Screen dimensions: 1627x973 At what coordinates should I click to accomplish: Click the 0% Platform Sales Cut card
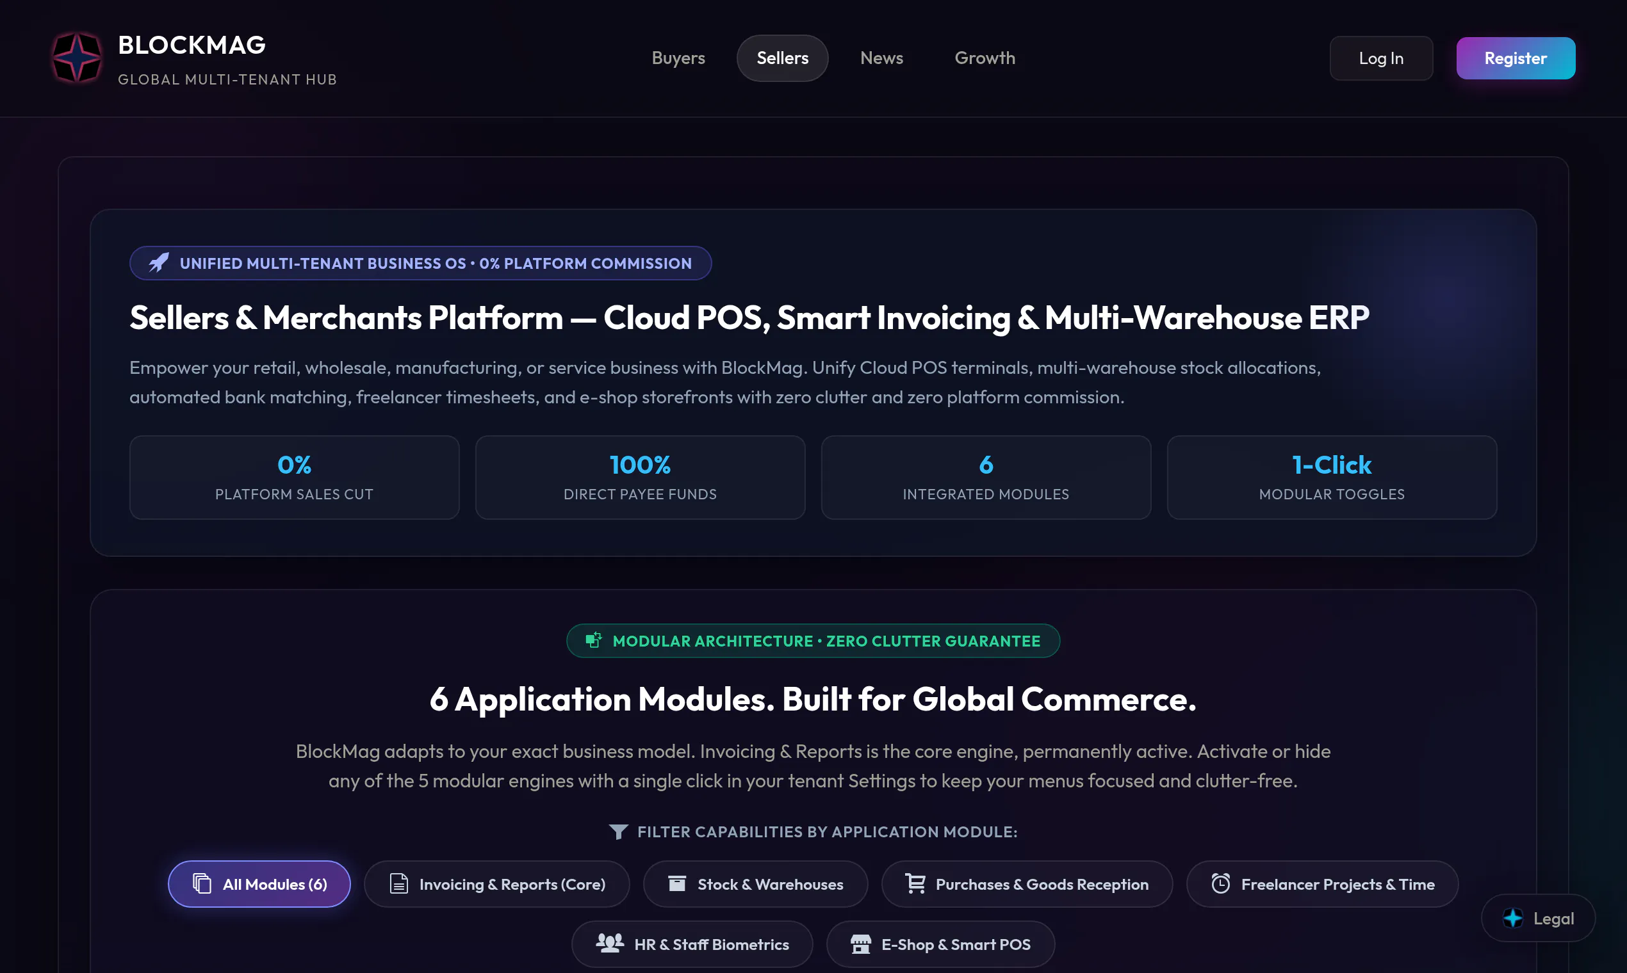(294, 478)
